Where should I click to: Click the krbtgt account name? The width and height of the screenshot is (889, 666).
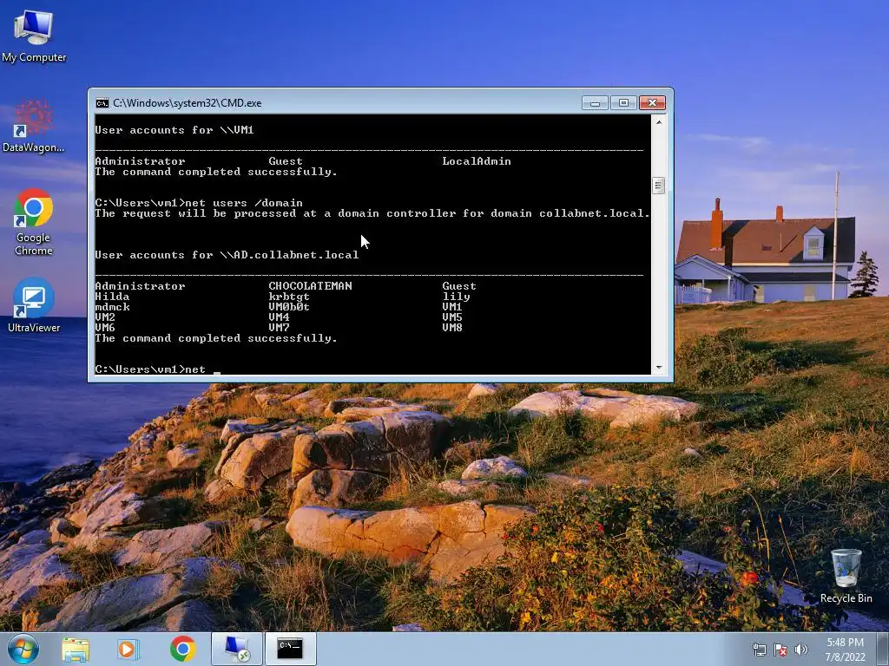pos(289,297)
